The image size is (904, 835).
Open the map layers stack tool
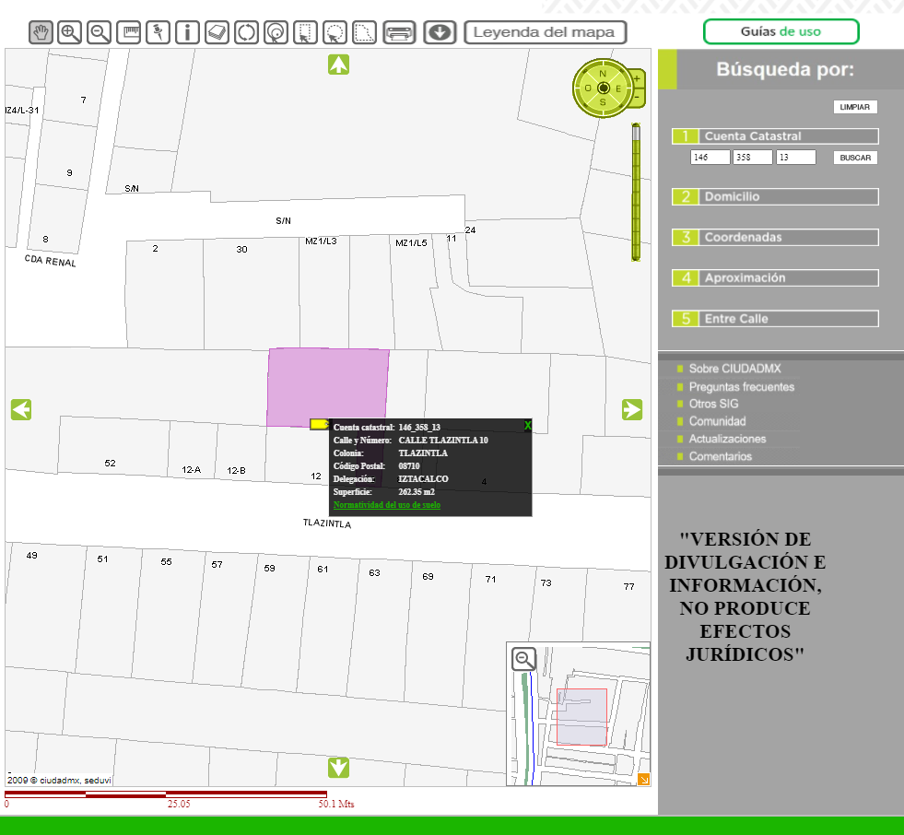coord(217,32)
